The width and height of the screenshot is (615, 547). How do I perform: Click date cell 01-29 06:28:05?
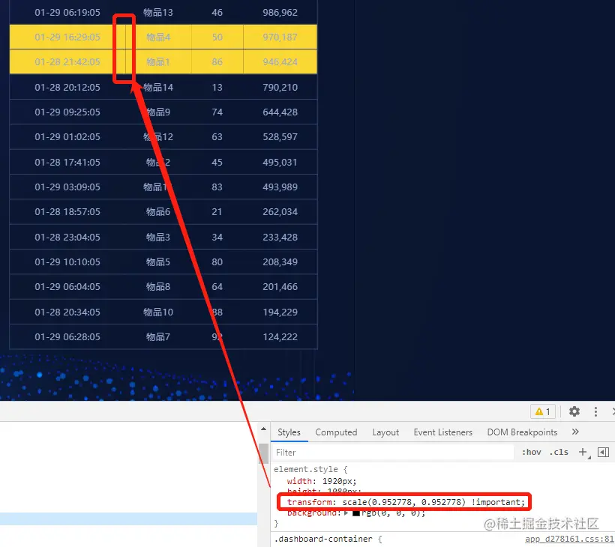(x=67, y=336)
